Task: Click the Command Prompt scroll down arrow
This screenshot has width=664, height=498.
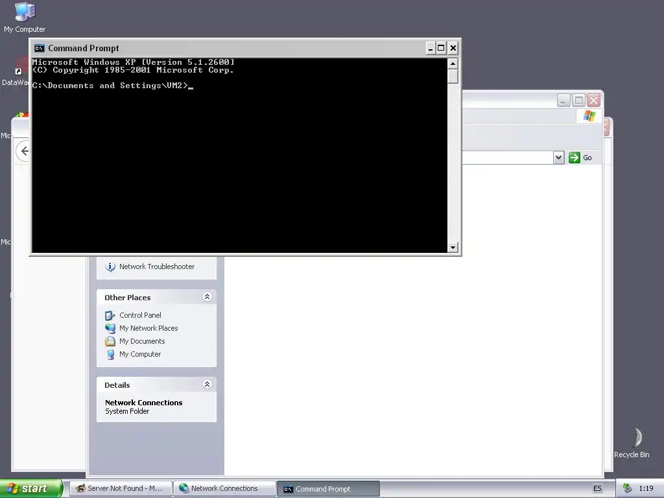Action: [453, 247]
